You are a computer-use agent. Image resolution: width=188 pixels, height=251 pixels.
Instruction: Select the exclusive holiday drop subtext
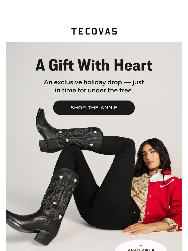point(94,86)
